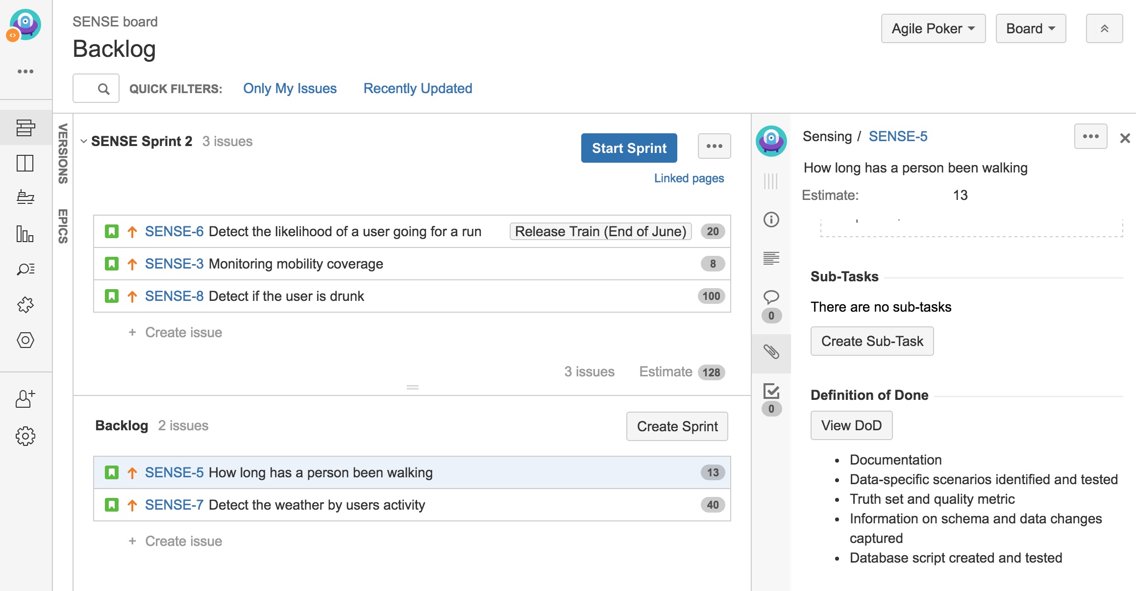Image resolution: width=1136 pixels, height=591 pixels.
Task: Open the Releases ship icon
Action: click(25, 197)
